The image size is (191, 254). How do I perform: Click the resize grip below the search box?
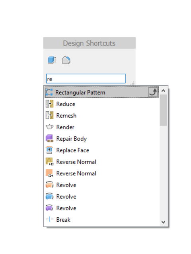133,83
